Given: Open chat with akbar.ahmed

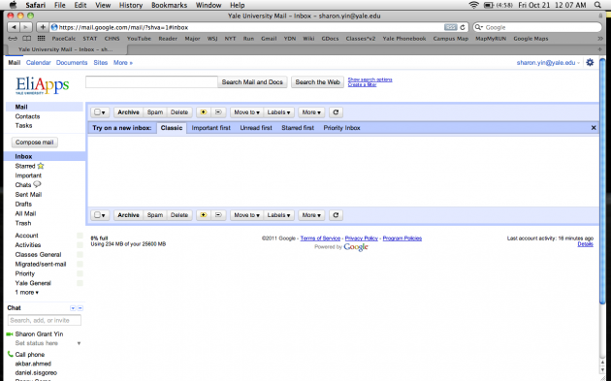Looking at the screenshot, I should (33, 364).
